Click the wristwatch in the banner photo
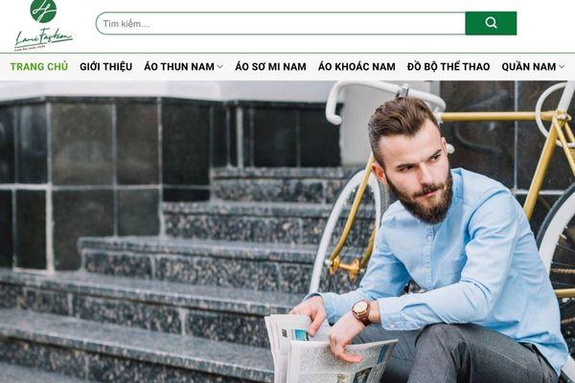Screen dimensions: 575x383 point(362,311)
